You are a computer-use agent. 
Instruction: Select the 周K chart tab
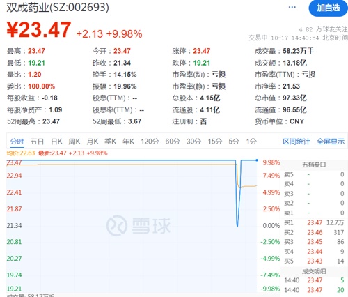(74, 141)
